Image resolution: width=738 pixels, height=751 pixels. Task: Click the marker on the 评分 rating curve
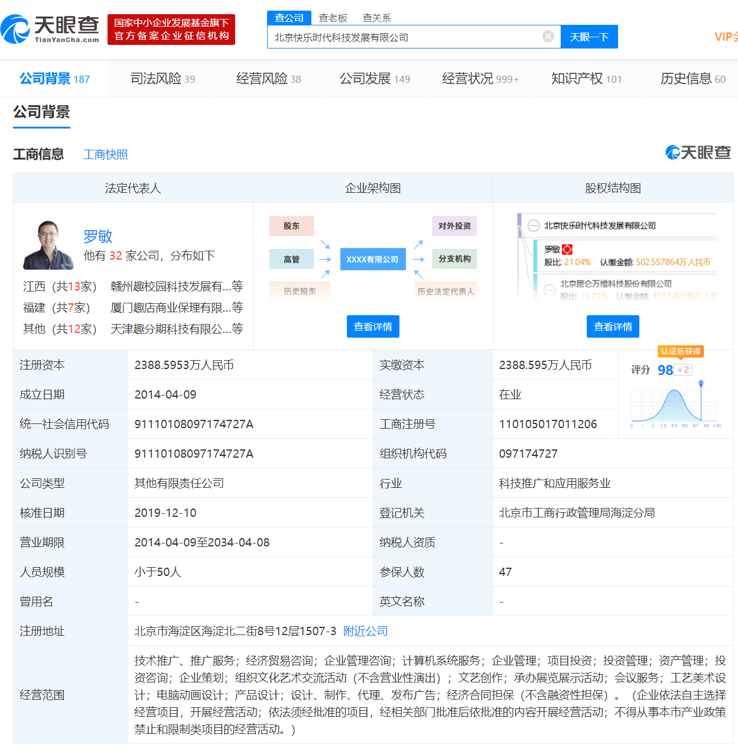tap(701, 383)
